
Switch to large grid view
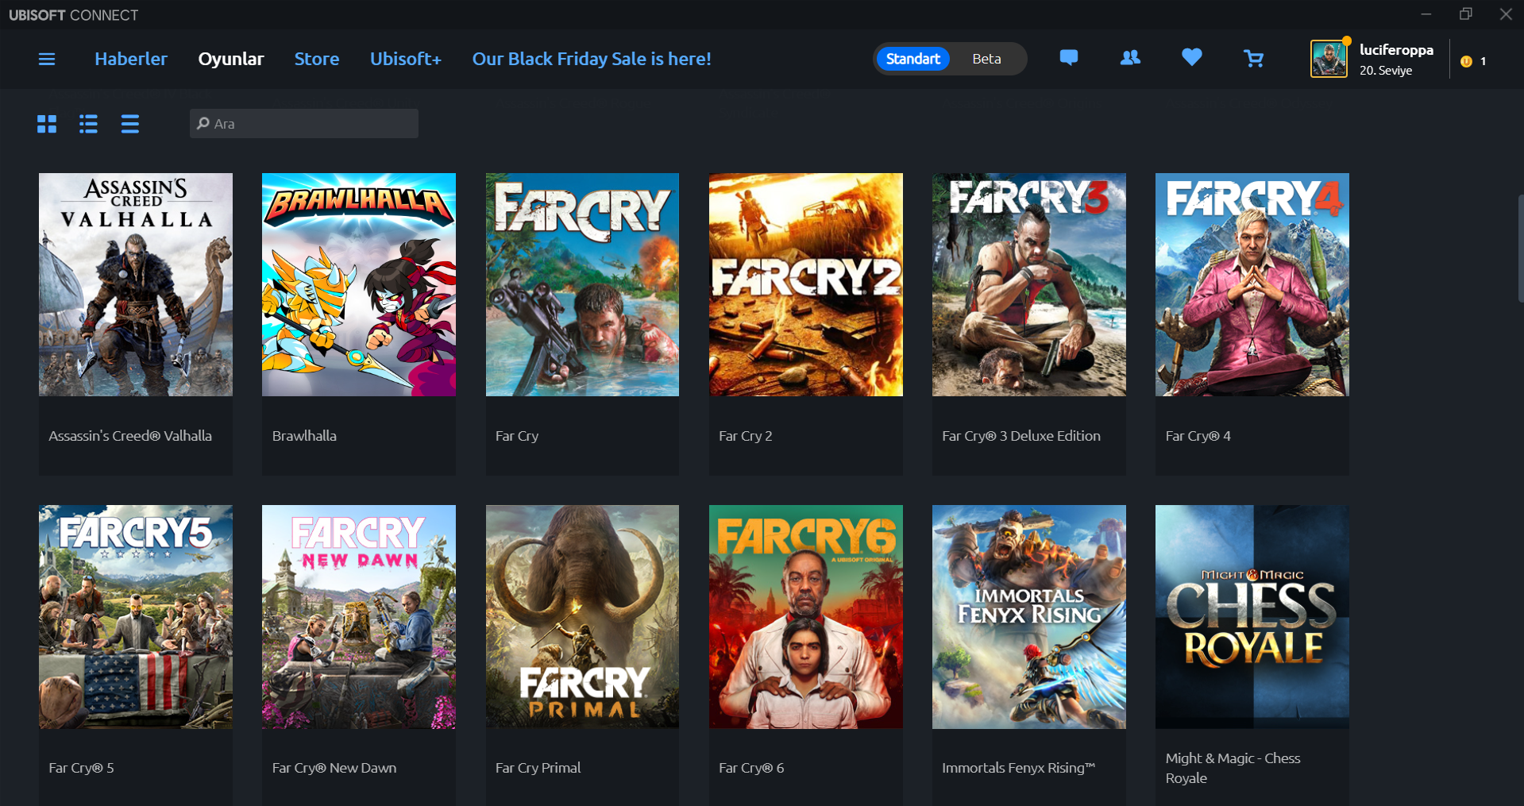coord(47,124)
